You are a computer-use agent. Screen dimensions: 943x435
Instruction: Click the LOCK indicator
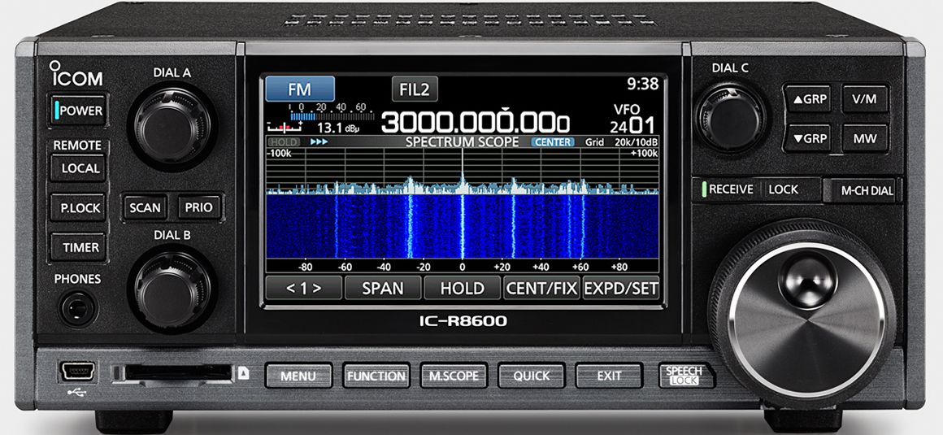pos(783,189)
